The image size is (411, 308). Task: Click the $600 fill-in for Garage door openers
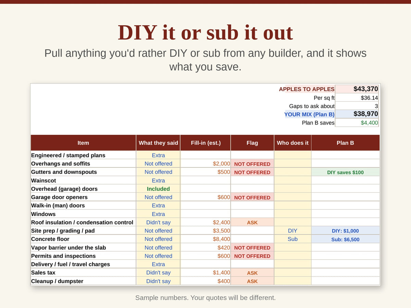[206, 197]
